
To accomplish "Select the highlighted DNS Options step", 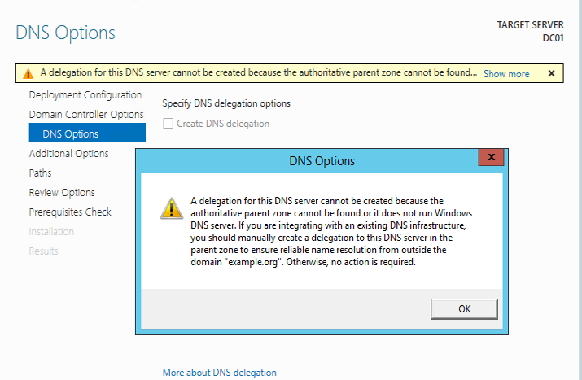I will [70, 134].
